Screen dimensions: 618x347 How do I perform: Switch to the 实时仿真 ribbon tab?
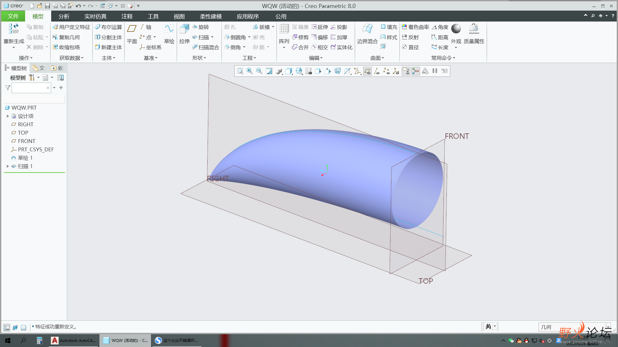(95, 16)
